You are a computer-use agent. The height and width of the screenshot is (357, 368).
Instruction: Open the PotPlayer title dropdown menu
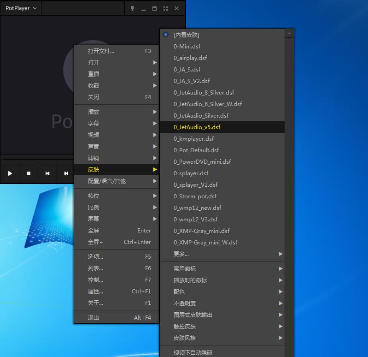[x=21, y=8]
